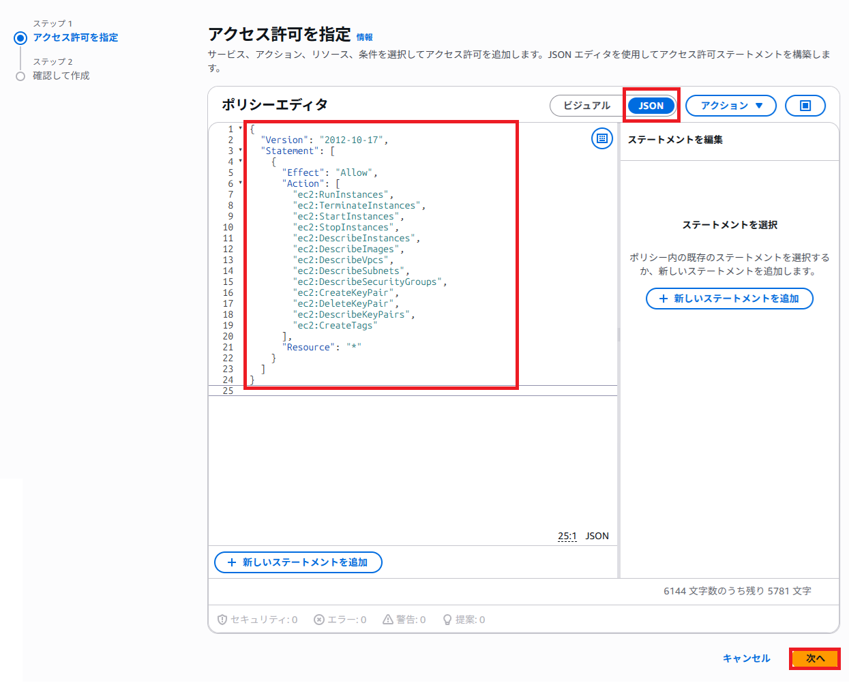849x683 pixels.
Task: Collapse the Statement array fold arrow
Action: coord(240,151)
